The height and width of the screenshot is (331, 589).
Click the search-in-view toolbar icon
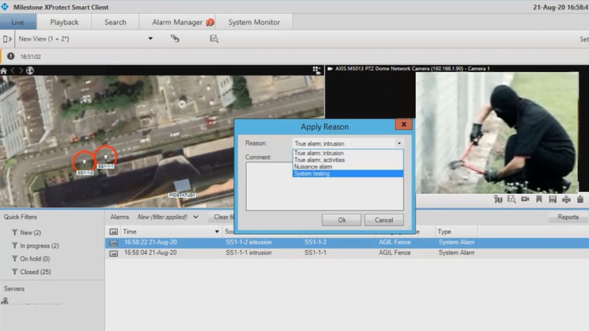214,39
